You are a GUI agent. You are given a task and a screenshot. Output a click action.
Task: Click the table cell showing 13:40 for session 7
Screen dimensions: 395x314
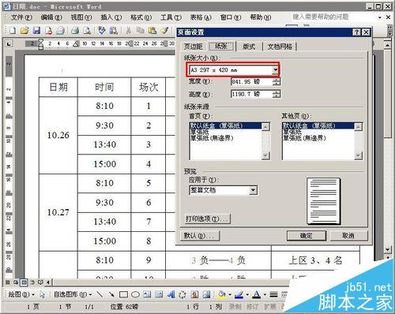coord(105,222)
